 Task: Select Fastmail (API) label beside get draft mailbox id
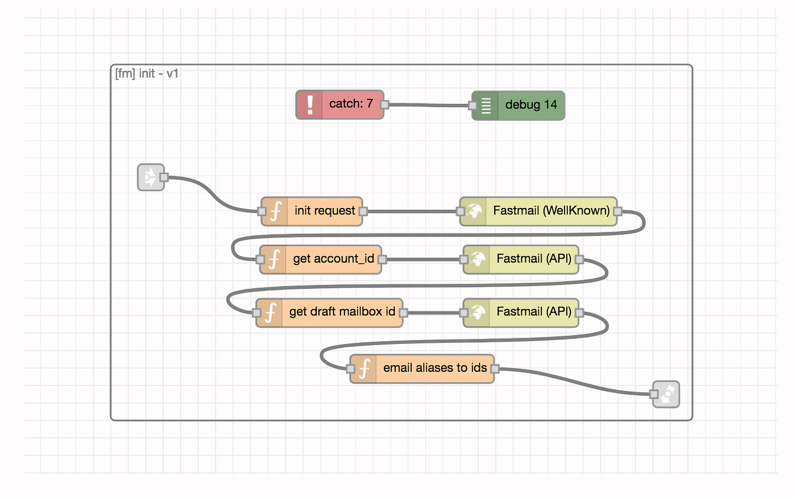[534, 312]
